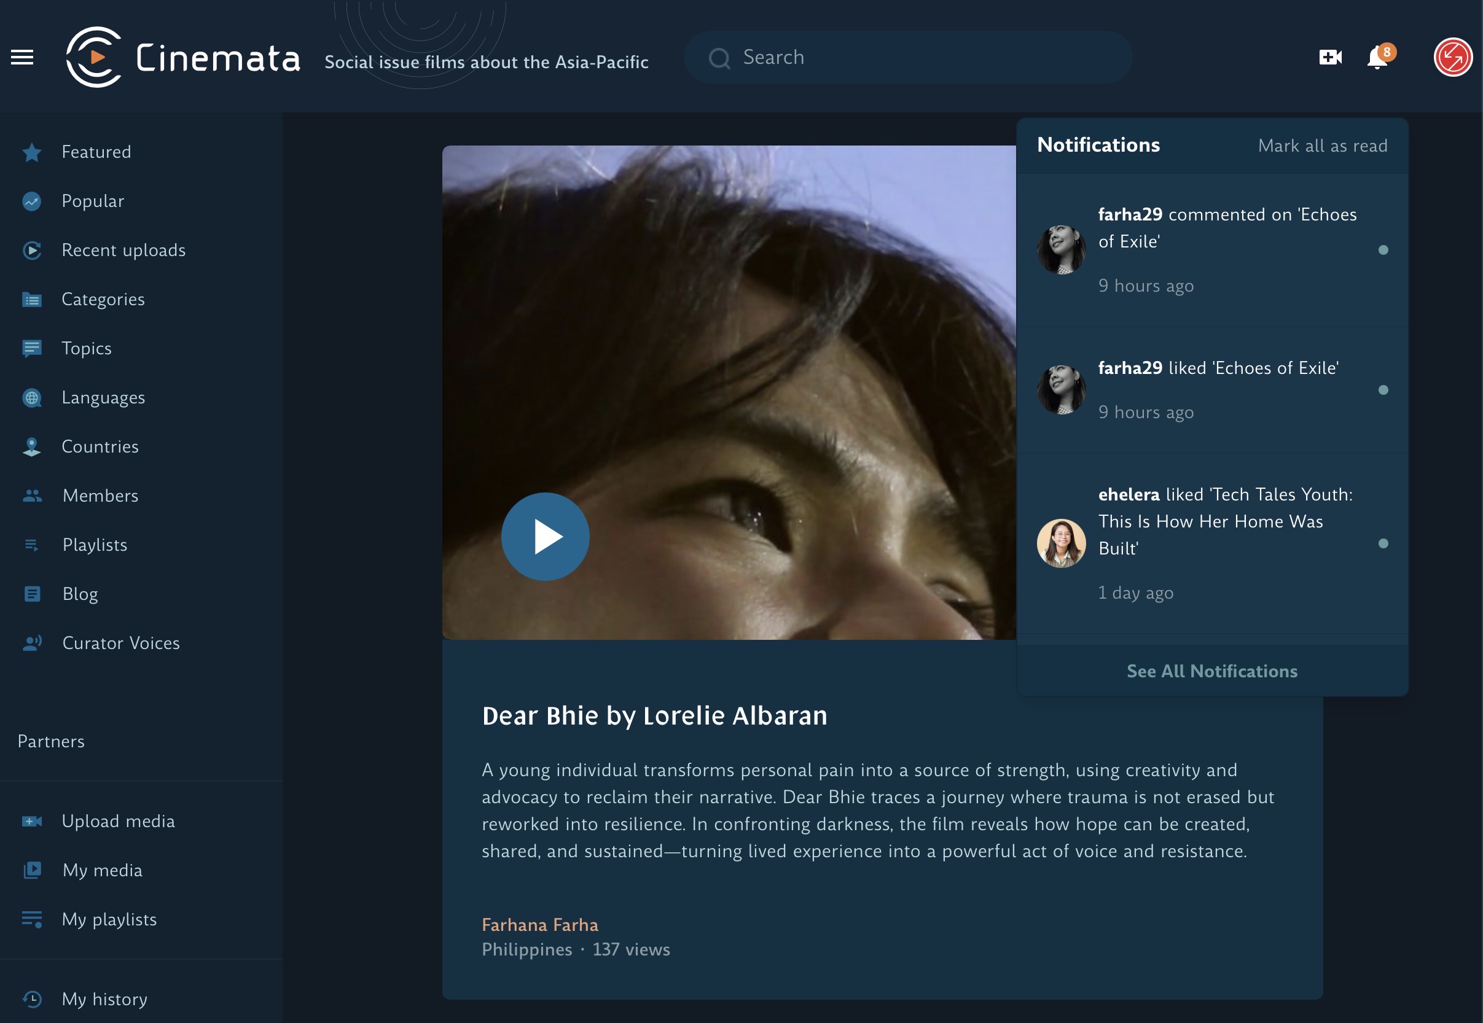Toggle unread dot on farha29 comment notification
Viewport: 1483px width, 1023px height.
[x=1383, y=250]
